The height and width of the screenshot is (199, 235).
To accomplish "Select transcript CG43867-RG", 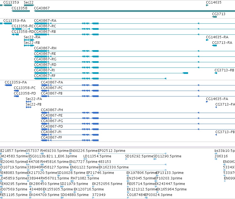I will [134, 62].
